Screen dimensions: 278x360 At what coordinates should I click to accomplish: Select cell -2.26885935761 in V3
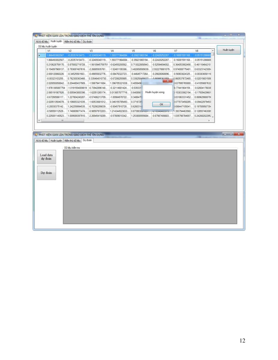click(98, 69)
